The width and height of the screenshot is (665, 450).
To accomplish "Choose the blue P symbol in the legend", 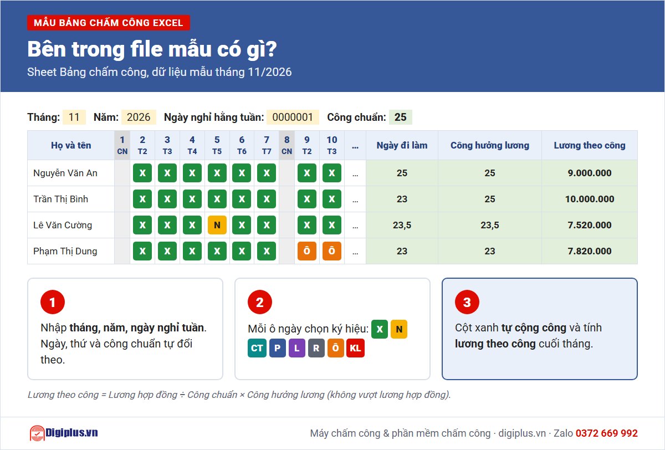I will click(278, 348).
